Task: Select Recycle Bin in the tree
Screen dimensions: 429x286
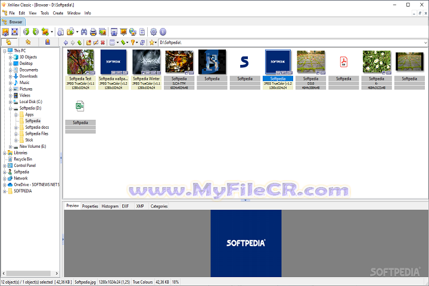Action: pos(23,159)
